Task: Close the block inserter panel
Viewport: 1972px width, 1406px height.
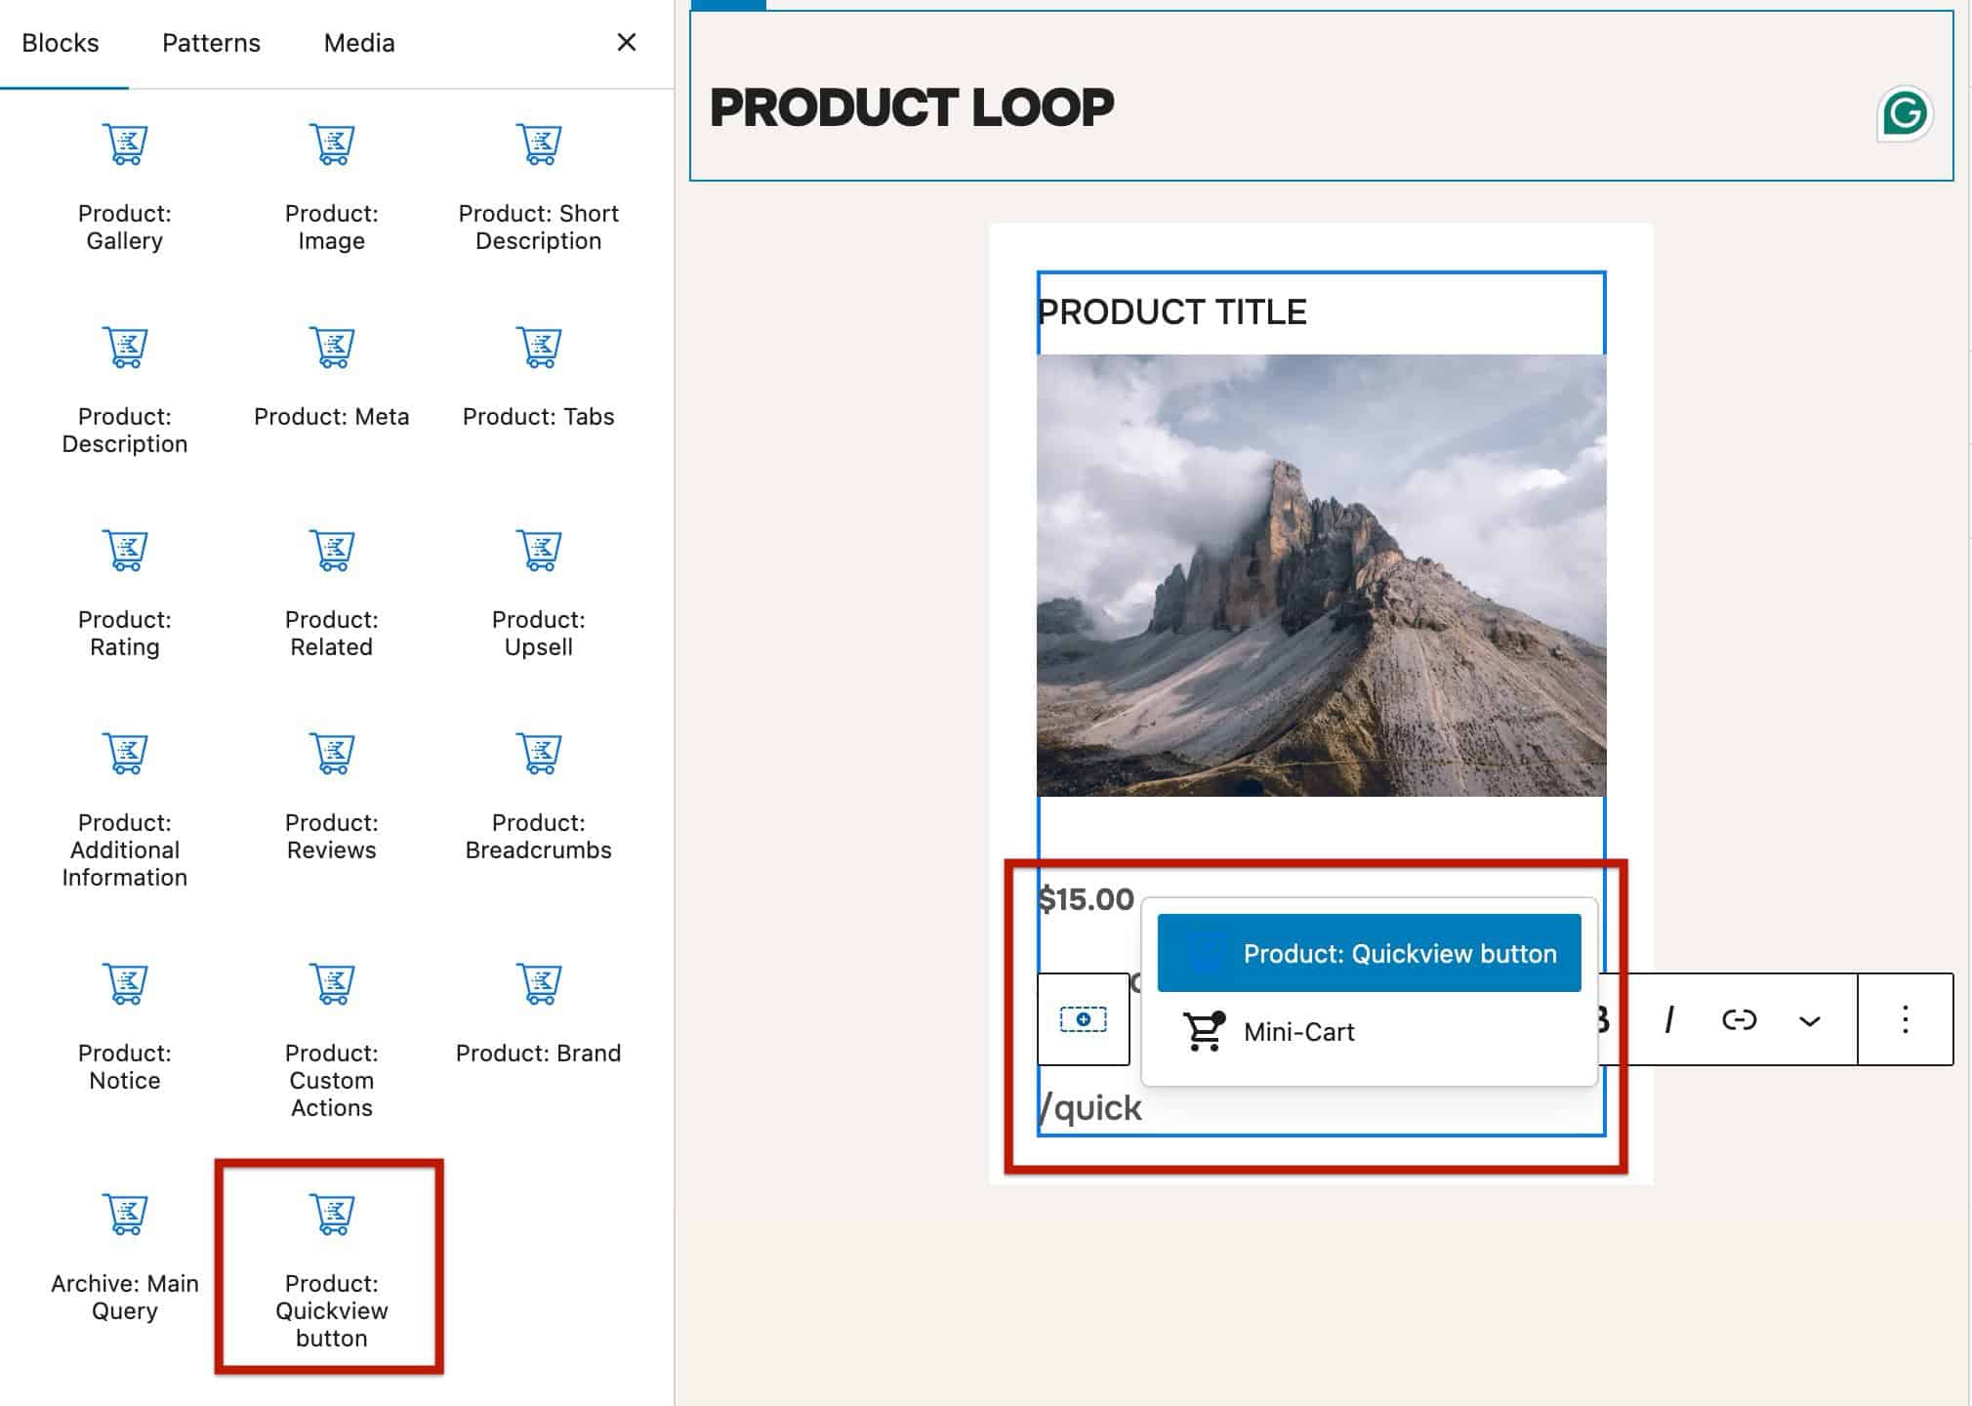Action: point(626,43)
